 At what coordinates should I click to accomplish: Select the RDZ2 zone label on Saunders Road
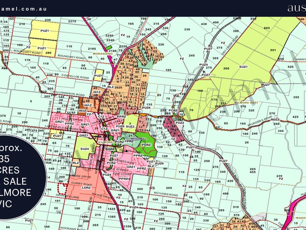point(275,120)
